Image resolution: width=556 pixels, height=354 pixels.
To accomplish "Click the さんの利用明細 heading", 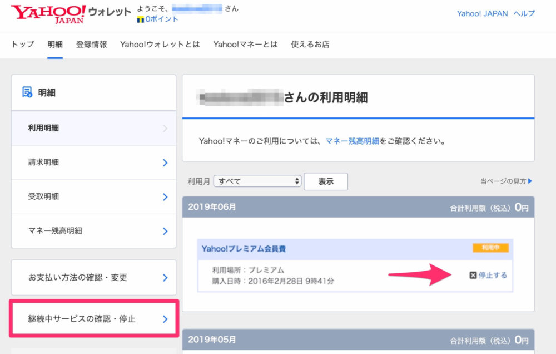I will pos(325,97).
